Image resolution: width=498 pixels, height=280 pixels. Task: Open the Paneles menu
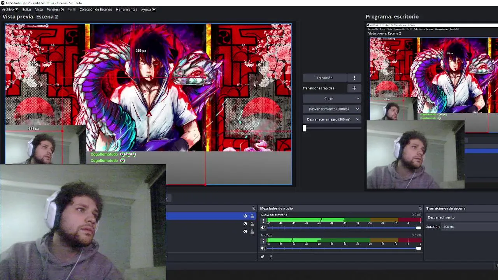coord(55,9)
